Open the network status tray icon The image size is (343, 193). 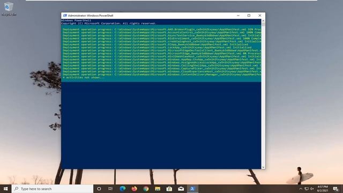(307, 189)
